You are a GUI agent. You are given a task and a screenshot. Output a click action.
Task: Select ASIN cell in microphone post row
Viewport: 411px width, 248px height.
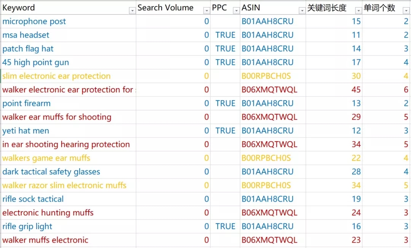[x=272, y=21]
